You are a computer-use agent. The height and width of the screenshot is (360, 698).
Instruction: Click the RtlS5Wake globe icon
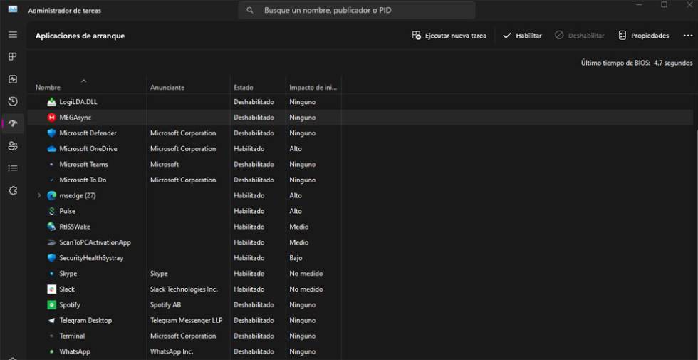(x=51, y=227)
